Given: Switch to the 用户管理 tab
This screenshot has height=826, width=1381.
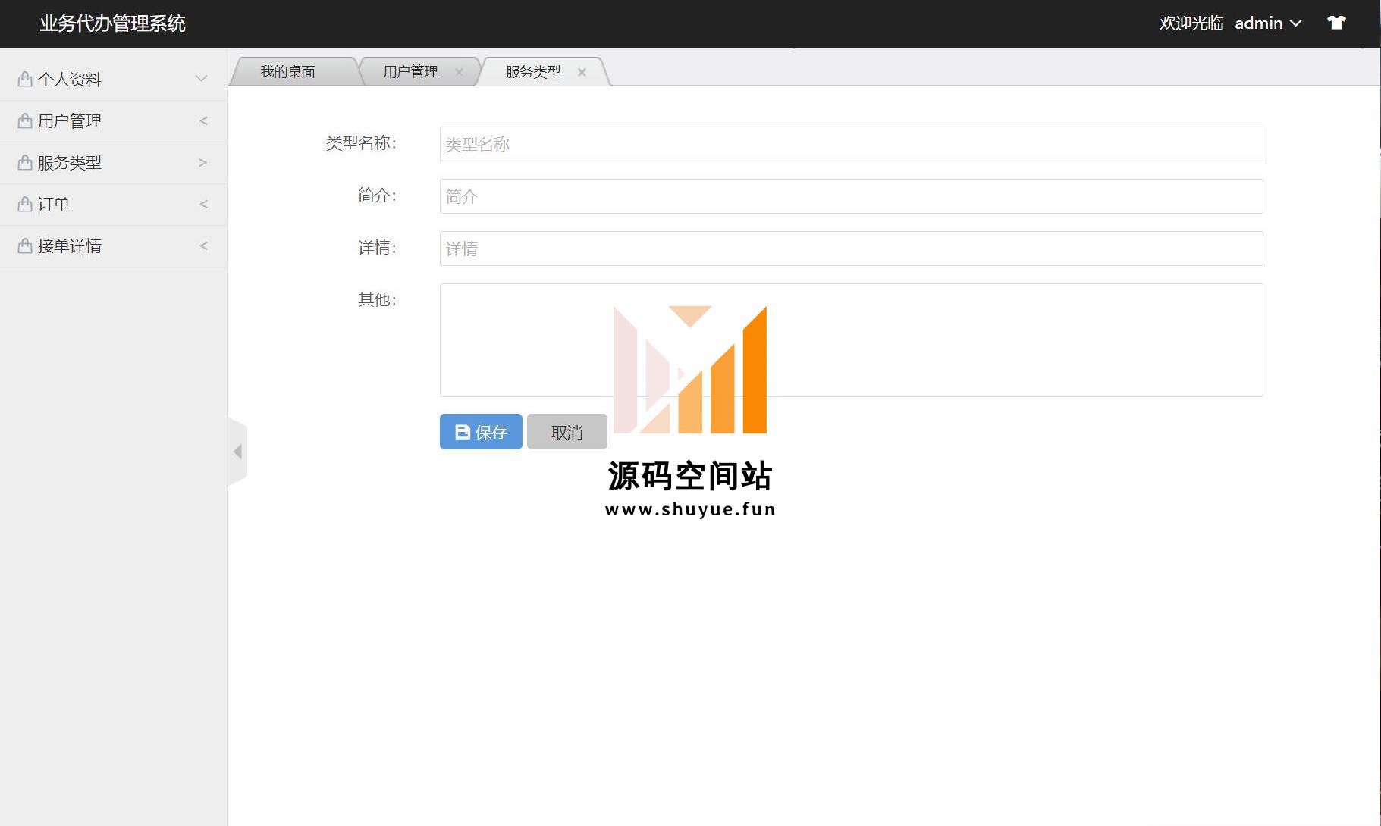Looking at the screenshot, I should point(410,72).
